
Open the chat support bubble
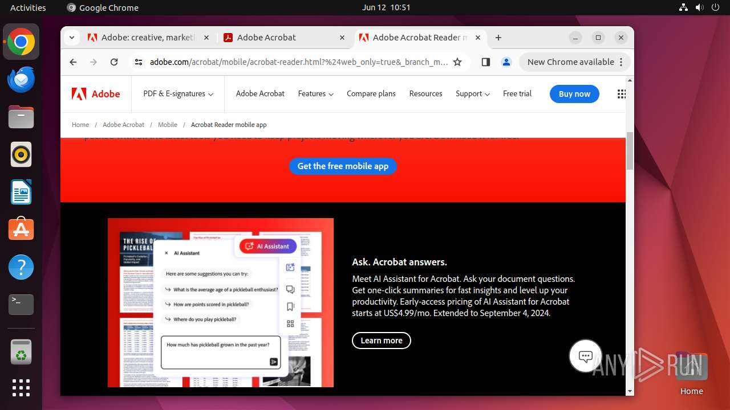coord(586,356)
